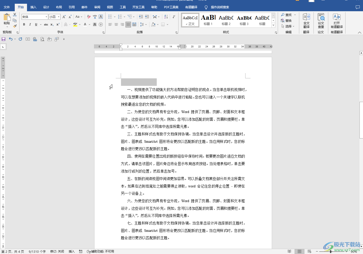This screenshot has width=363, height=254.
Task: Click the Cut scissors icon
Action: (x=15, y=15)
